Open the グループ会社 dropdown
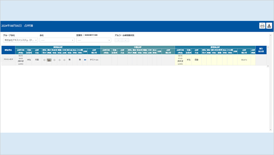The height and width of the screenshot is (155, 274). tap(21, 40)
